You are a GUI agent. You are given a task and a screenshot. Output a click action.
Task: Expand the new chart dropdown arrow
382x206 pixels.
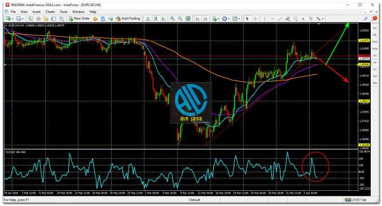[12, 19]
